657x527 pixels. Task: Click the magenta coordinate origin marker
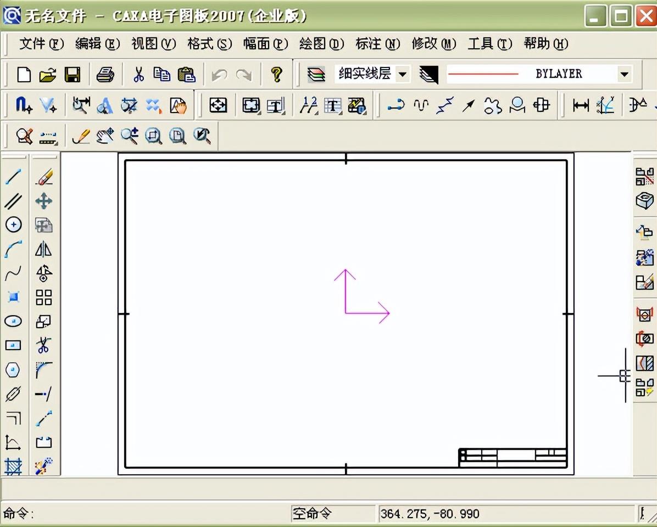(361, 296)
